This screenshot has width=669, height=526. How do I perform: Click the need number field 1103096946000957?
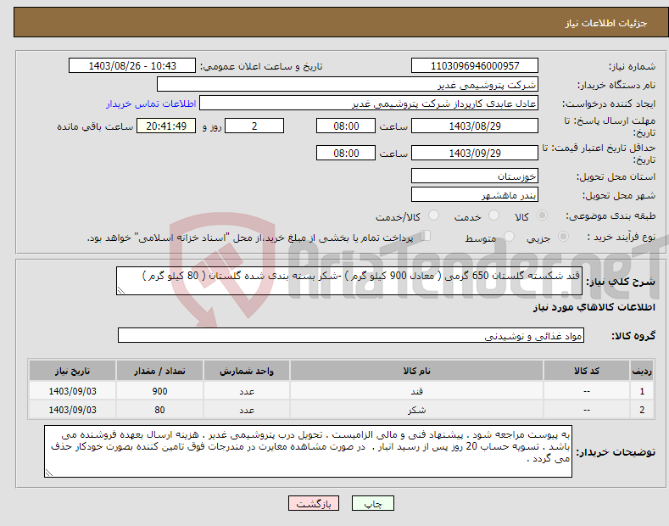(475, 66)
